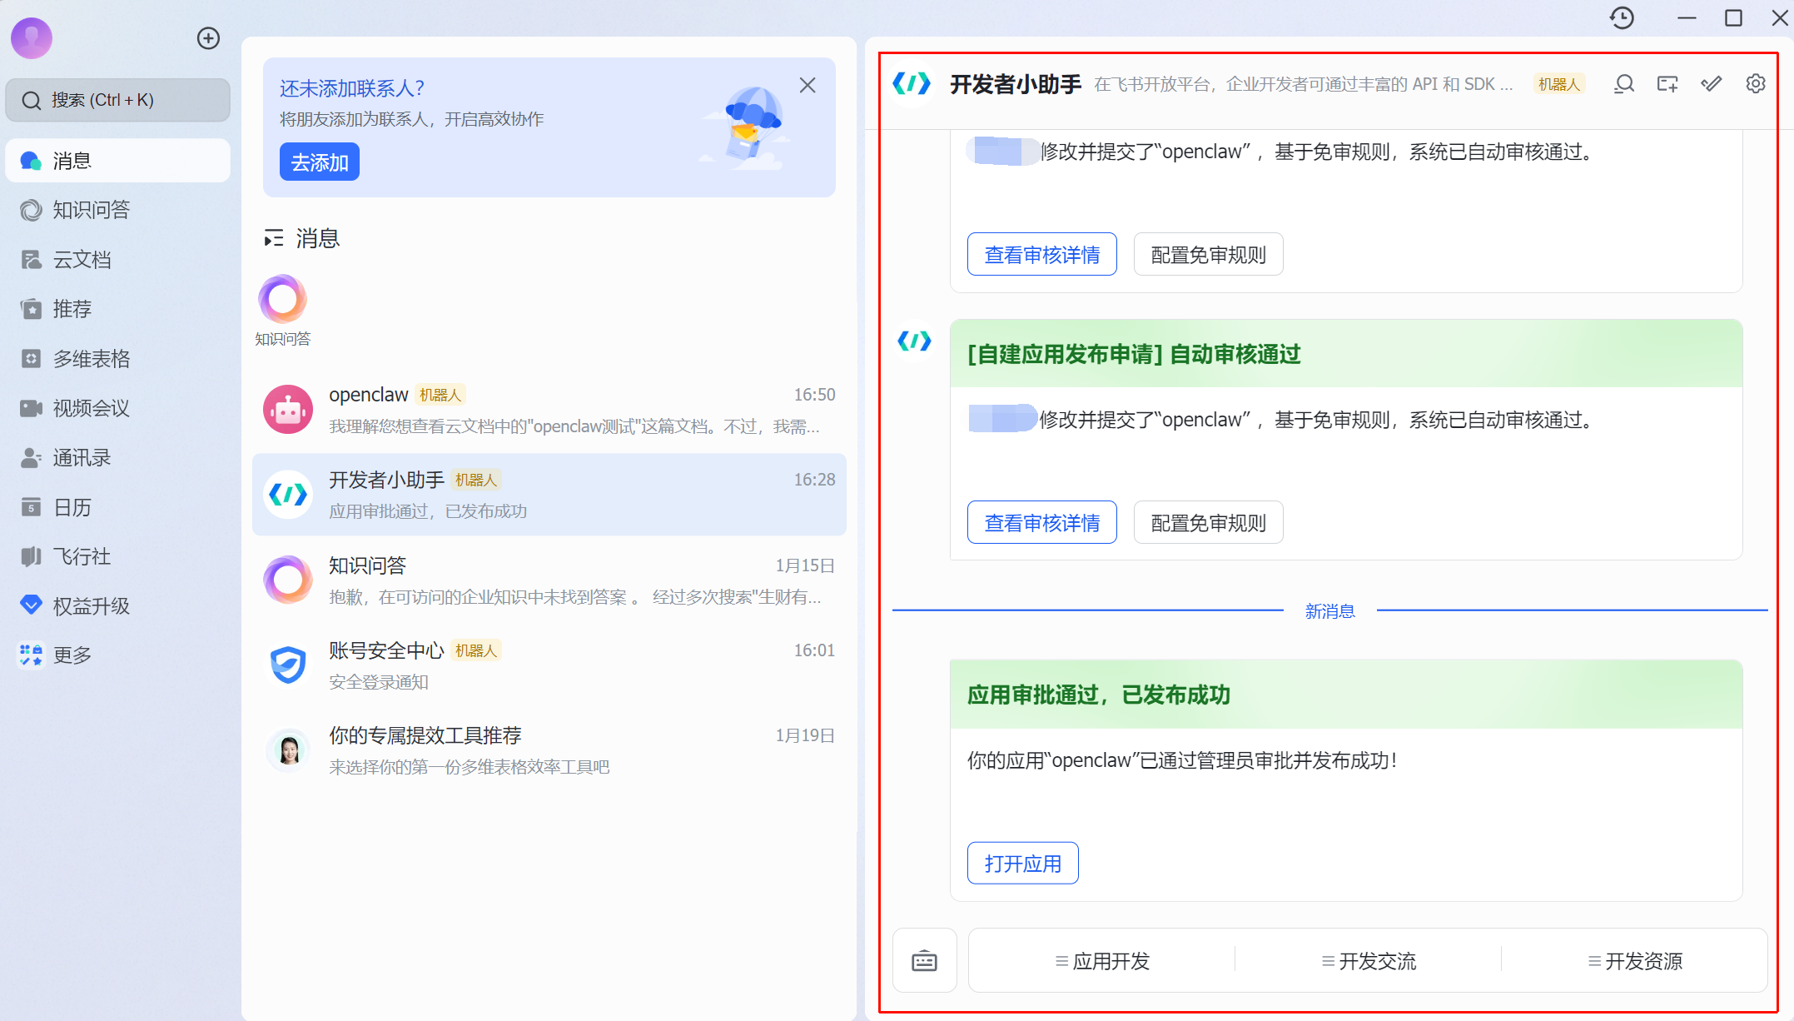Image resolution: width=1794 pixels, height=1021 pixels.
Task: Open the openclaw bot conversation
Action: [549, 410]
